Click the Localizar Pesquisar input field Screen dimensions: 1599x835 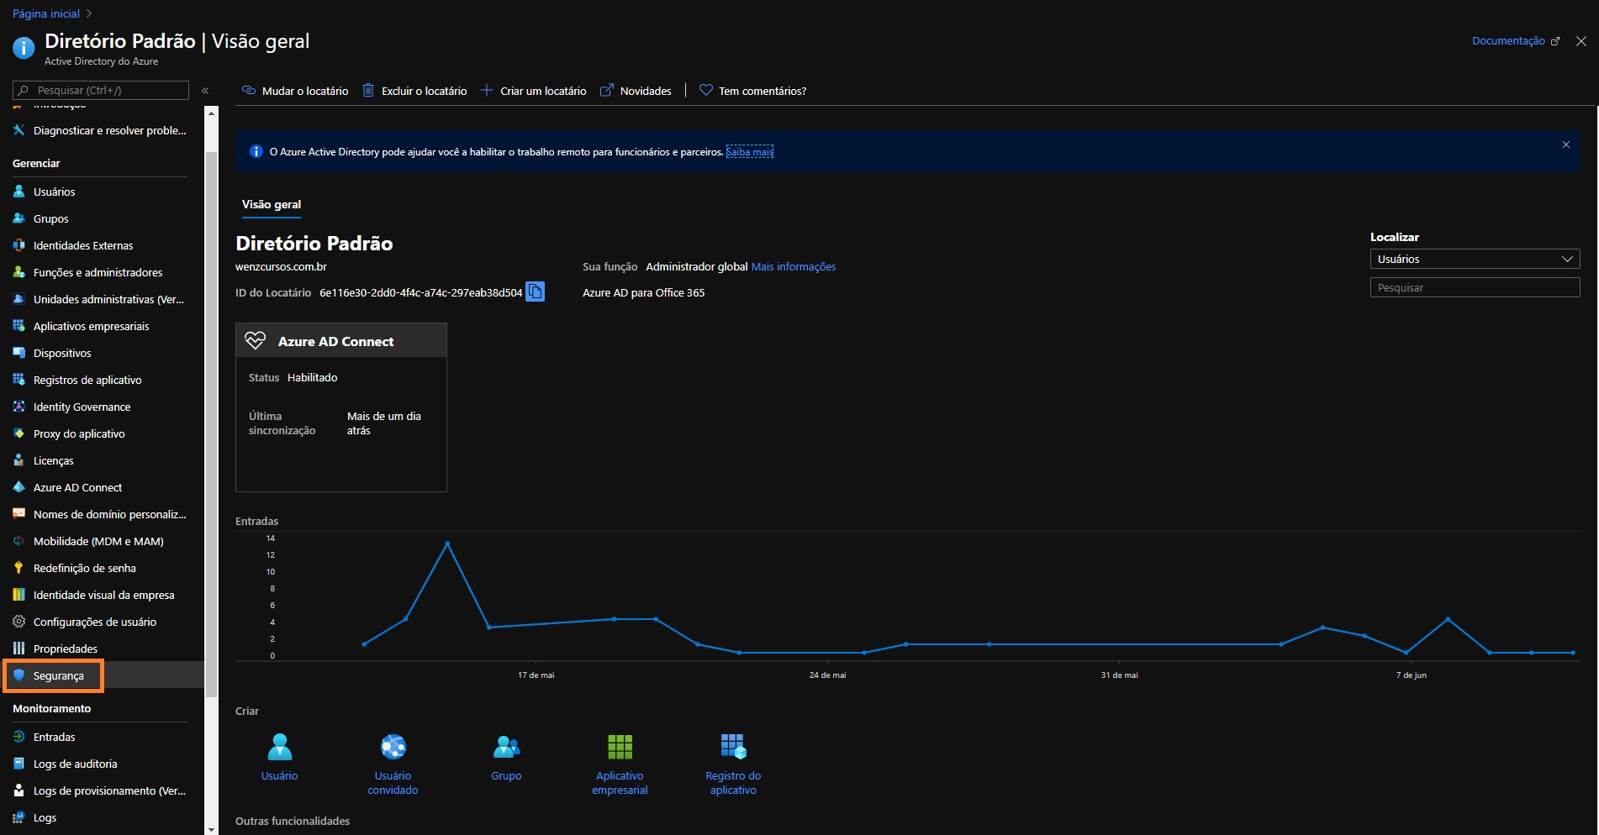[1475, 287]
